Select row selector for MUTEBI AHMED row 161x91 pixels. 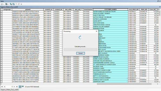coord(1,11)
